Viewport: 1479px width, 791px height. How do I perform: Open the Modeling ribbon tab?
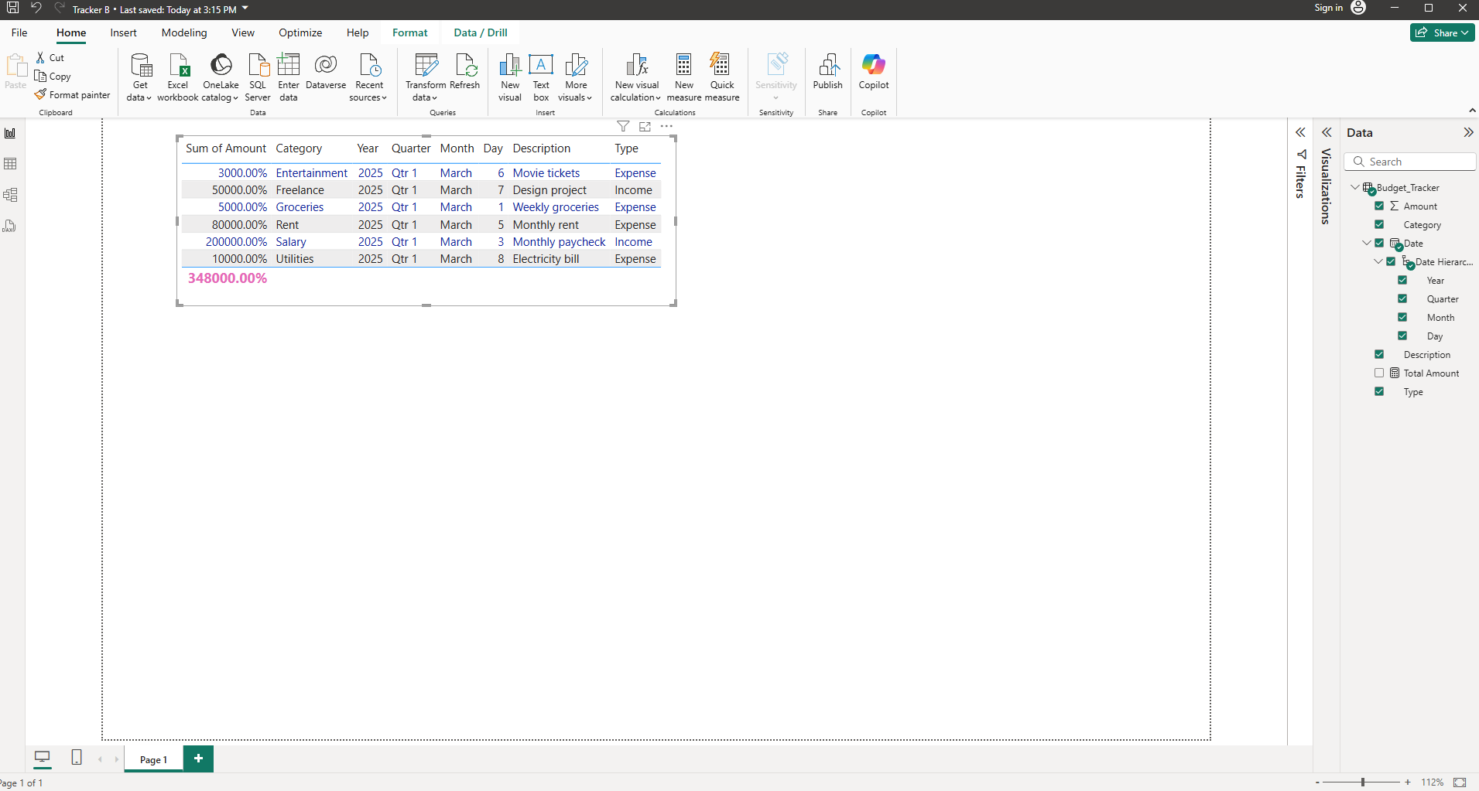point(184,32)
